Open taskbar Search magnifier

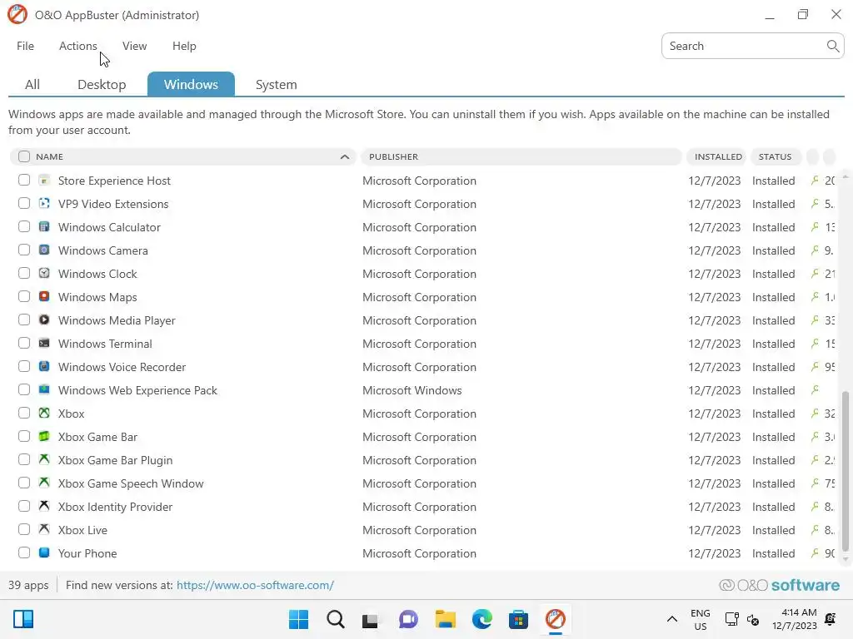point(336,619)
